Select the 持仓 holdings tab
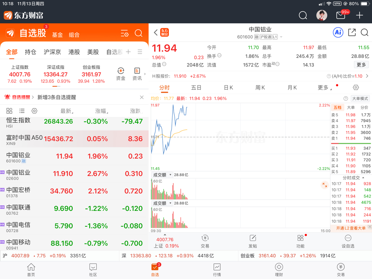 (x=31, y=52)
